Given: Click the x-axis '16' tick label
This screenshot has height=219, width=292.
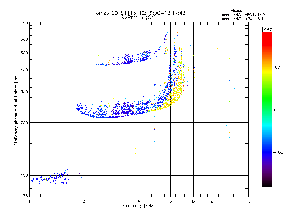Looking at the screenshot, I should 248,201.
